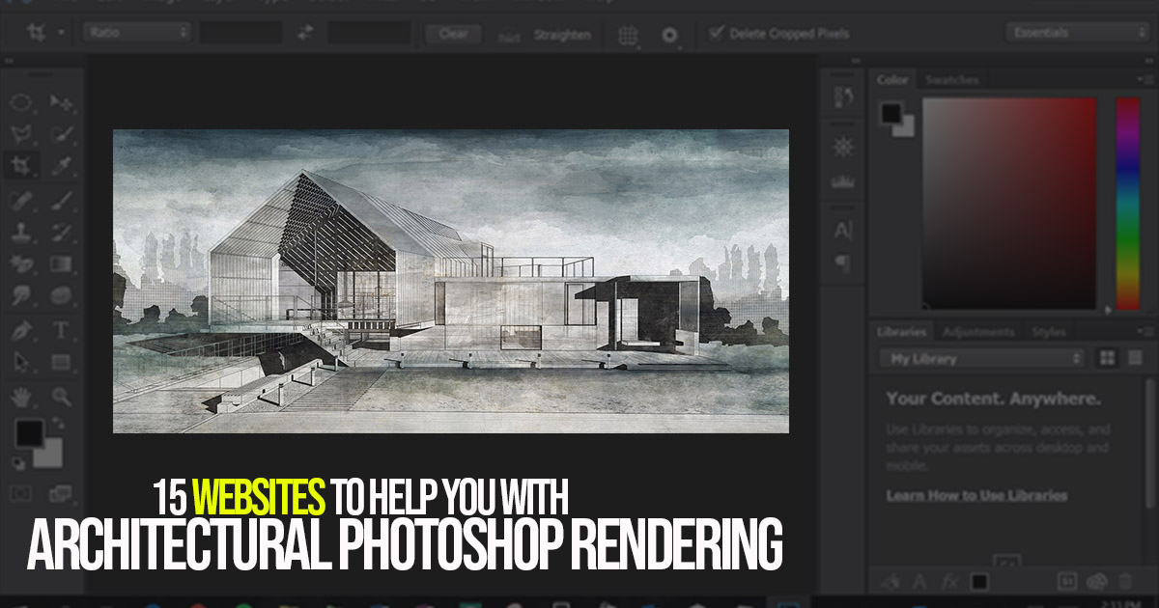The image size is (1159, 608).
Task: Select the Crop tool in the toolbar
Action: [x=21, y=162]
